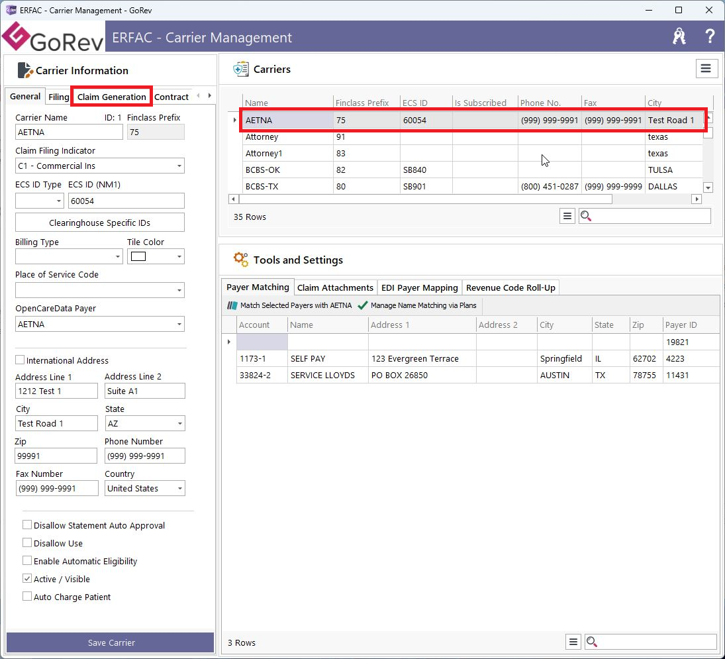Open Clearinghouse Specific IDs button
The height and width of the screenshot is (659, 725).
pyautogui.click(x=99, y=223)
